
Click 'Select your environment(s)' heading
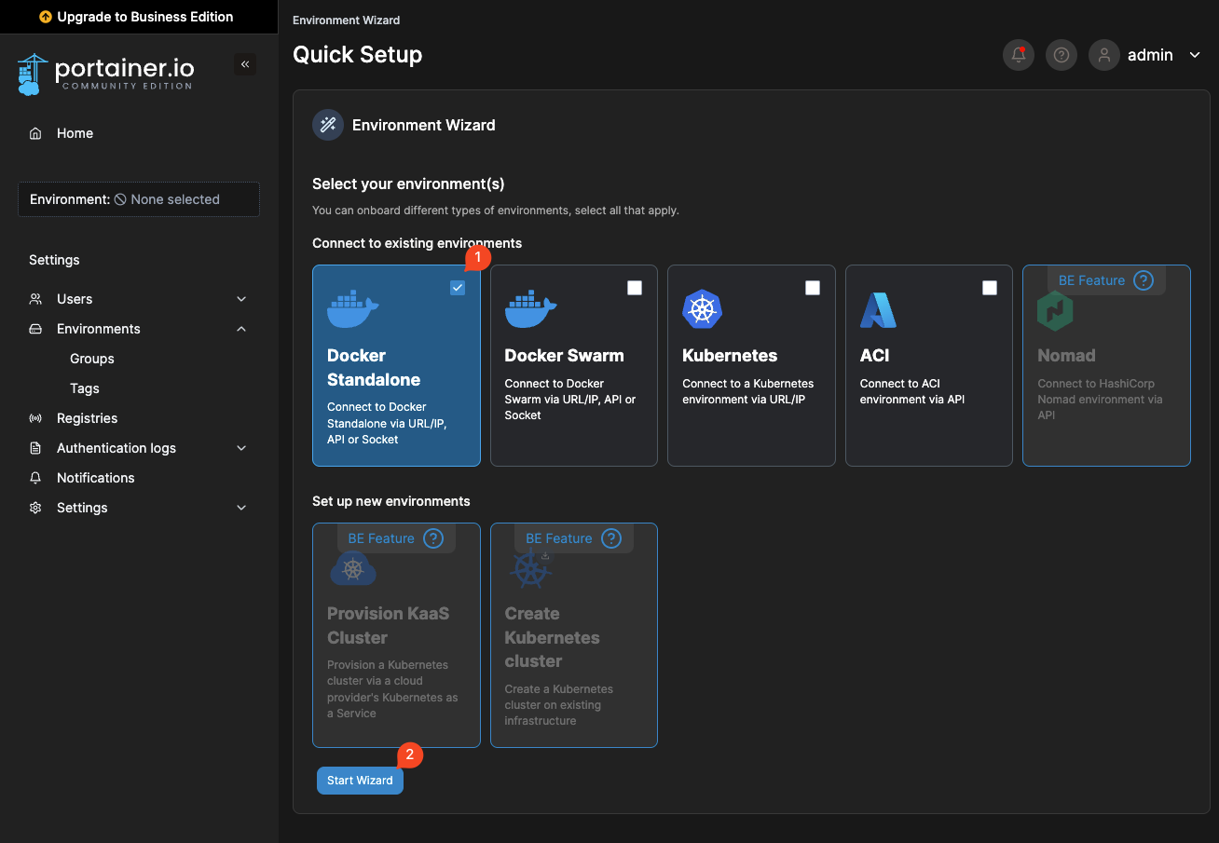tap(408, 184)
